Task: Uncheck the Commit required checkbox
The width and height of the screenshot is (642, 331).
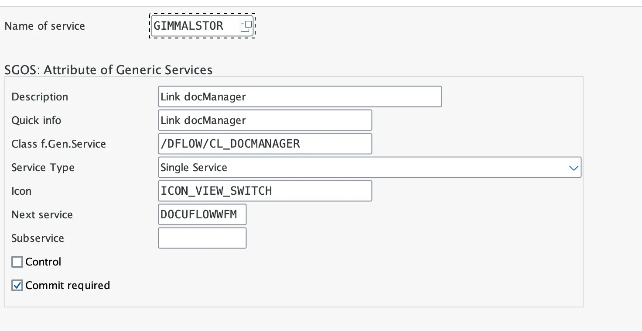Action: (x=17, y=286)
